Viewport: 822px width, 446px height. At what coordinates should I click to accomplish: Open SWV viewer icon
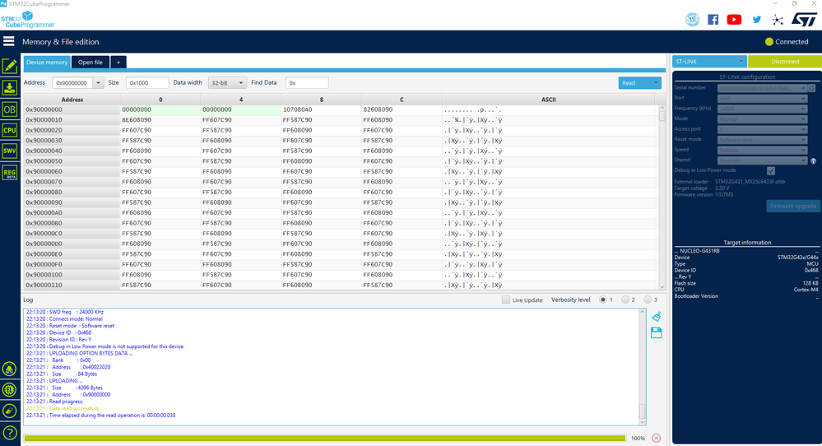point(9,151)
